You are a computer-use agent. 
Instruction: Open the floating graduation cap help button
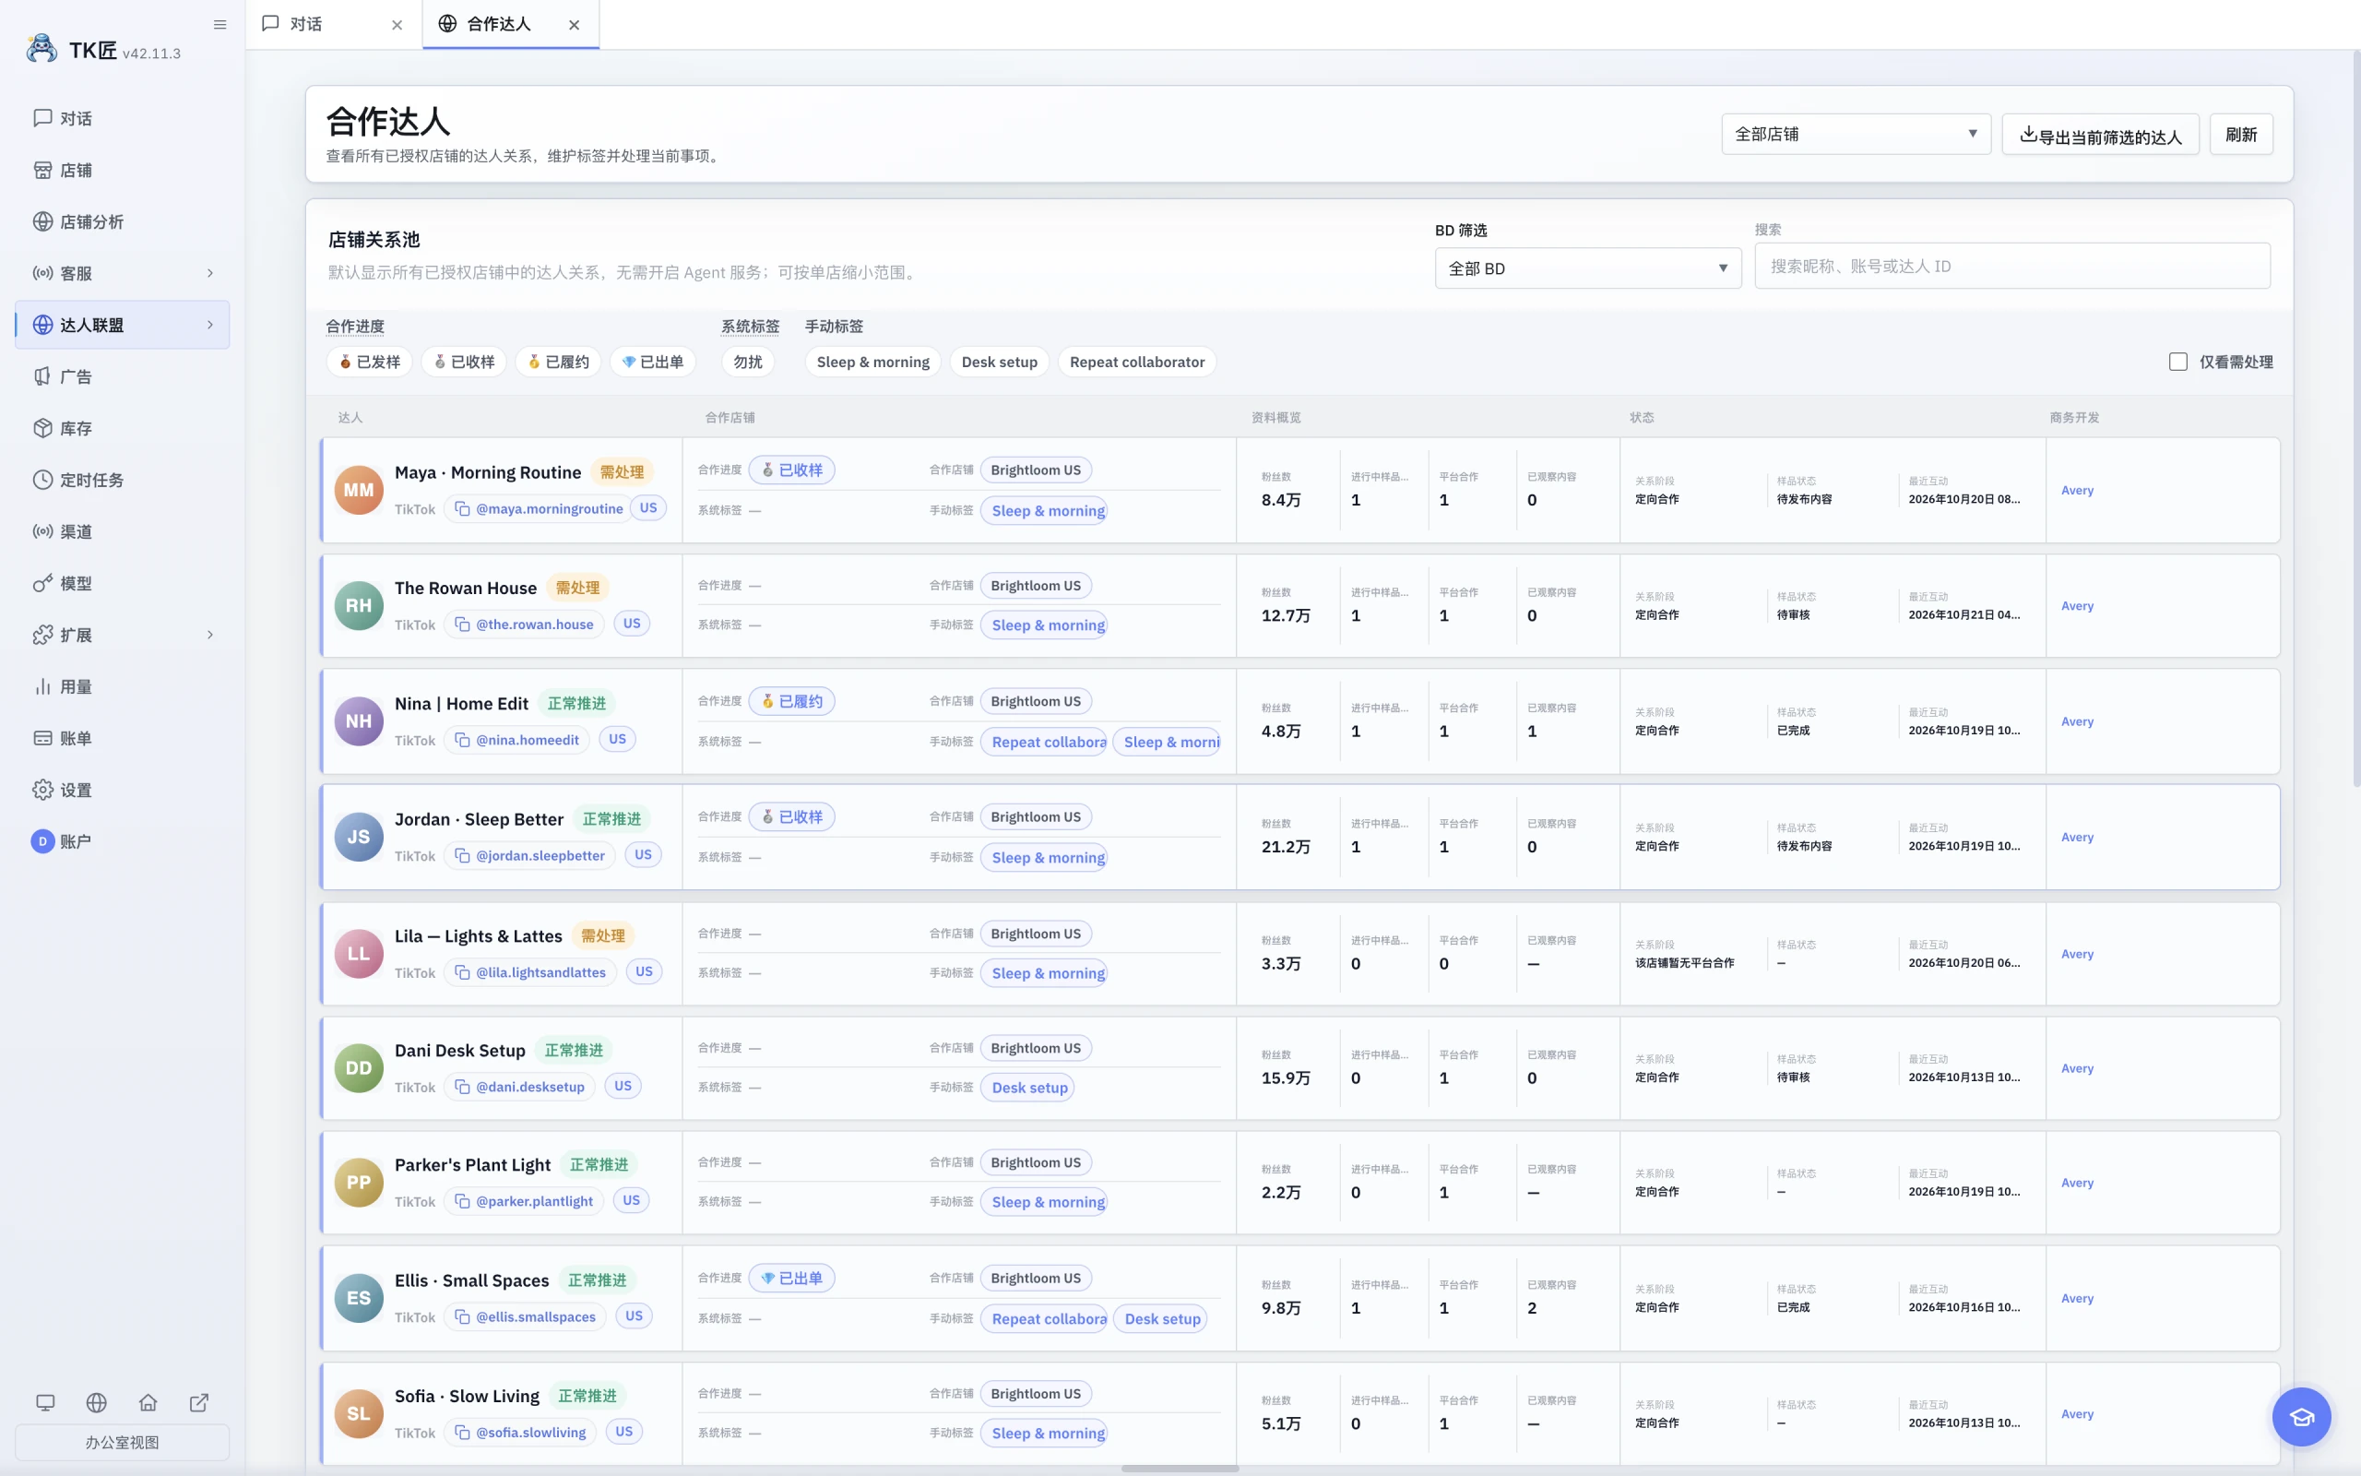tap(2300, 1416)
